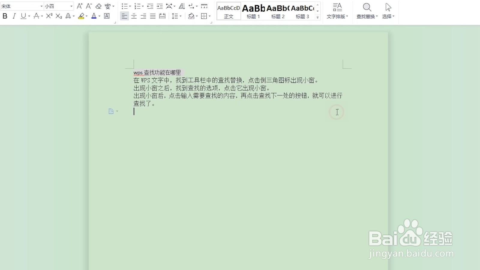Screen dimensions: 480x270
Task: Clear formatting with the eraser icon
Action: (x=98, y=6)
